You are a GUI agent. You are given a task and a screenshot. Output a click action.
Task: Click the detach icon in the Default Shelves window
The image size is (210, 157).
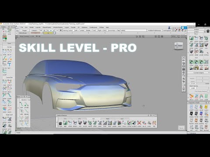(x=75, y=123)
